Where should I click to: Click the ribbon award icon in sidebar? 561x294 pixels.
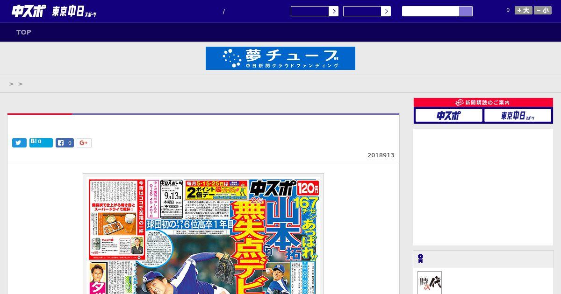tap(421, 258)
